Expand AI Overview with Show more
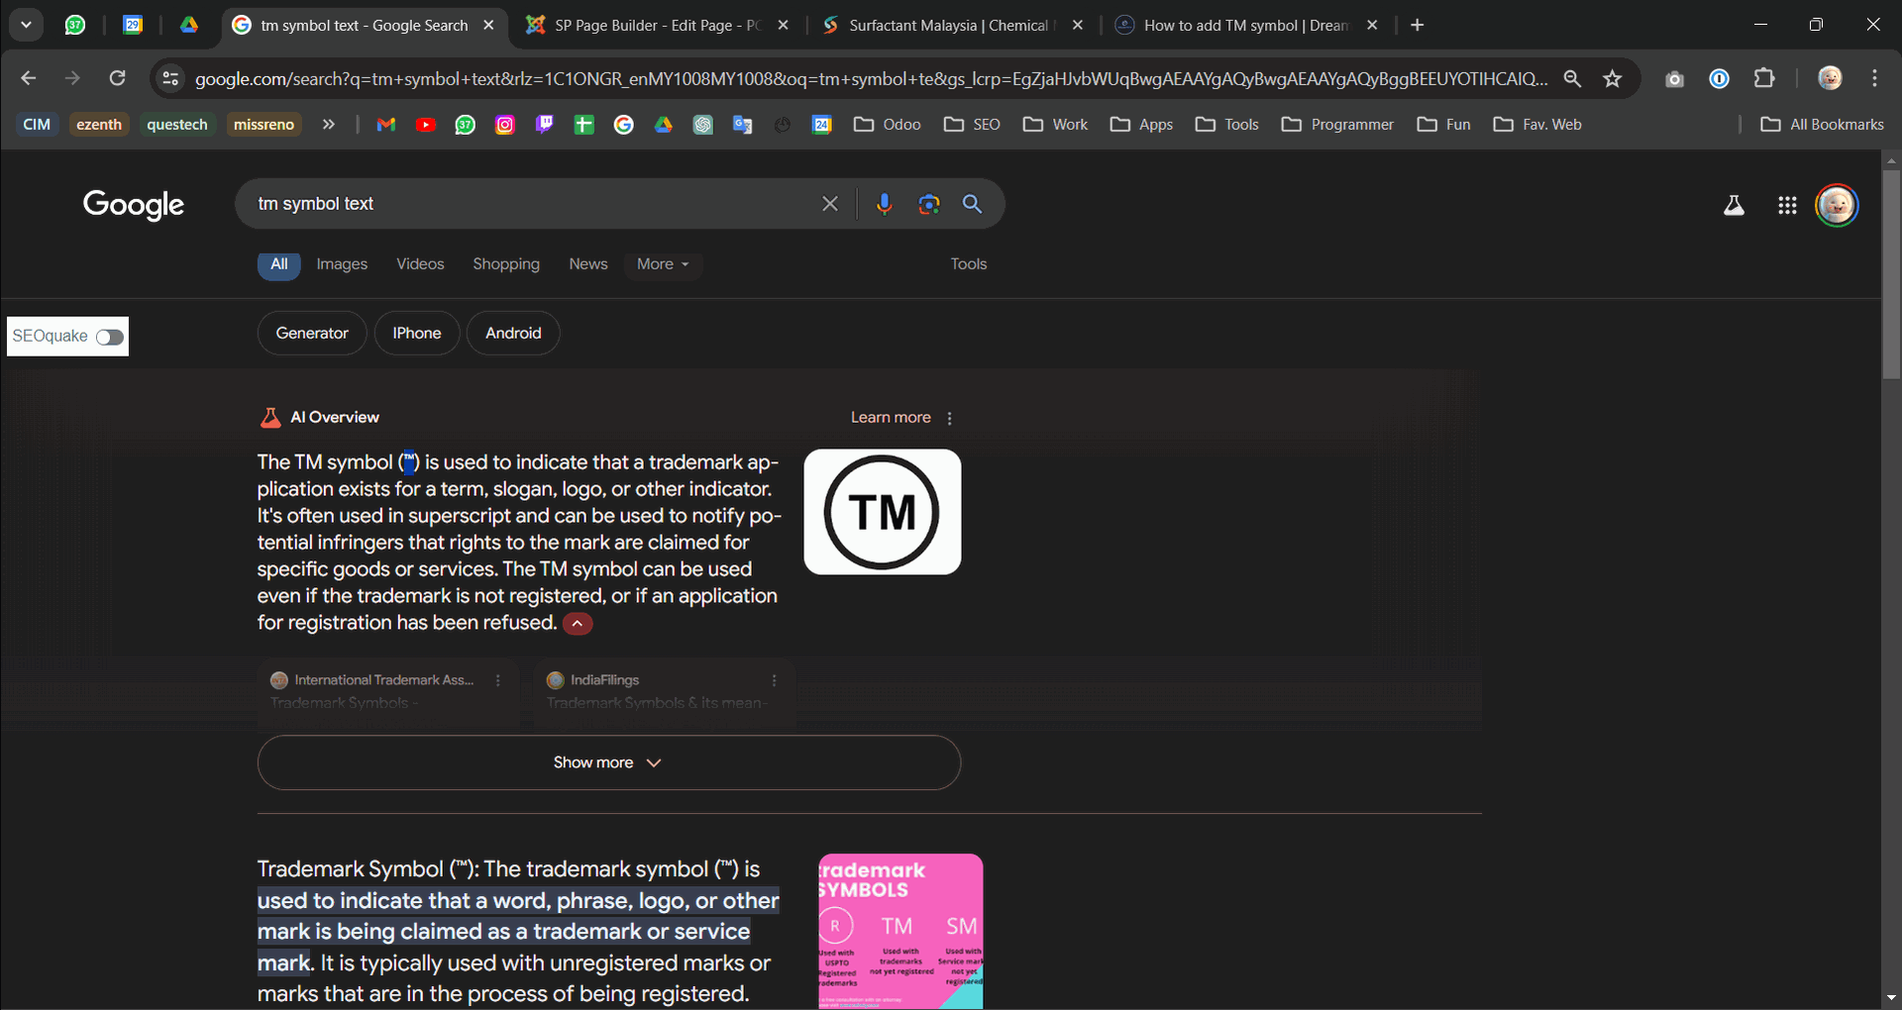Screen dimensions: 1902x1010 tap(609, 762)
